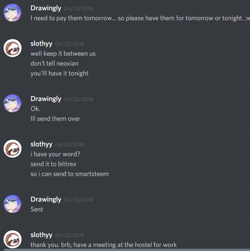Click Drawingly's avatar beside the "Sent" message
The image size is (250, 251).
(x=13, y=204)
